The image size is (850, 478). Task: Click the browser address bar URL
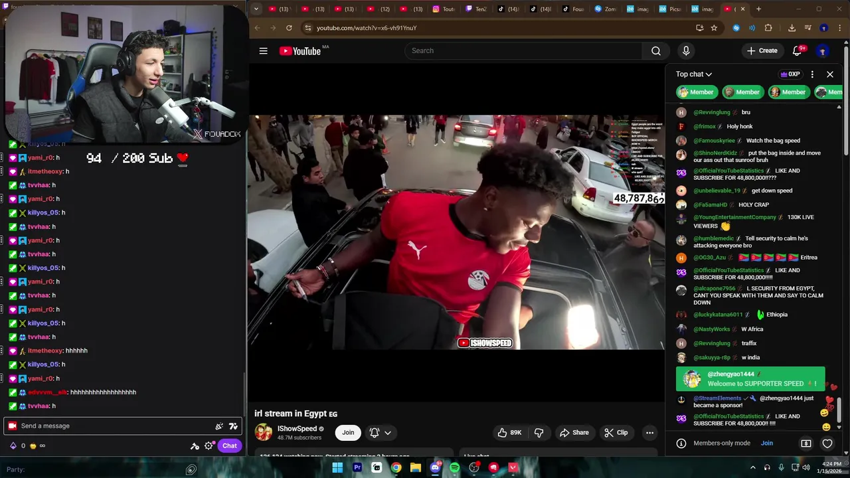point(367,28)
